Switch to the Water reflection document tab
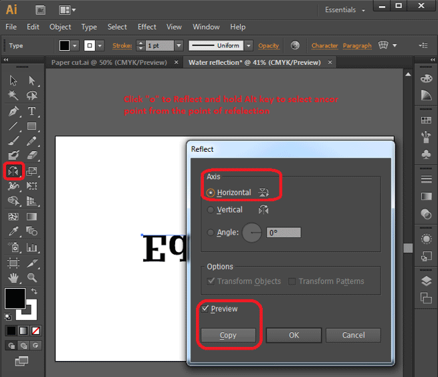Image resolution: width=438 pixels, height=377 pixels. 255,62
